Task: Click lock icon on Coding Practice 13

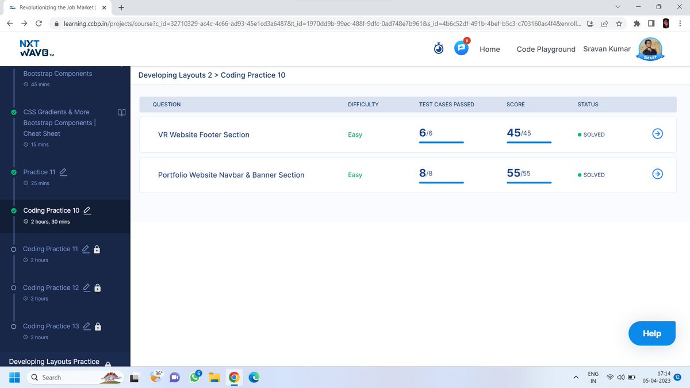Action: coord(98,326)
